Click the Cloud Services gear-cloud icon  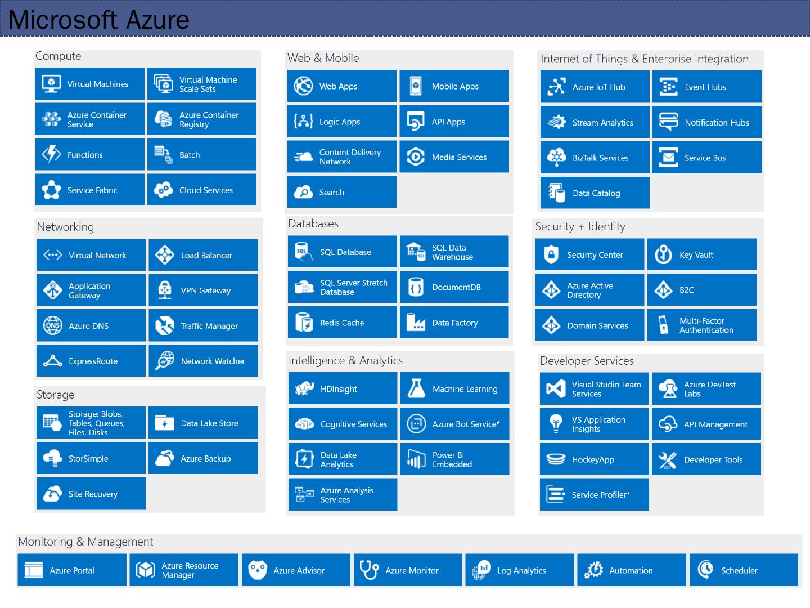pyautogui.click(x=164, y=190)
